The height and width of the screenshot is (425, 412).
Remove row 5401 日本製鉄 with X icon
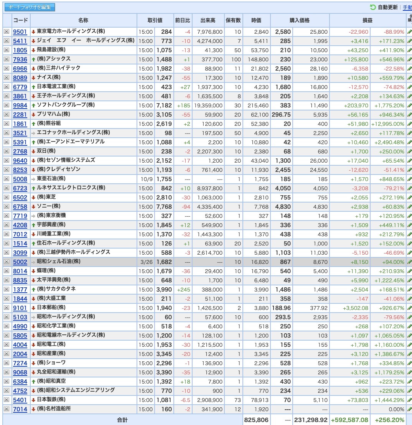[x=7, y=400]
